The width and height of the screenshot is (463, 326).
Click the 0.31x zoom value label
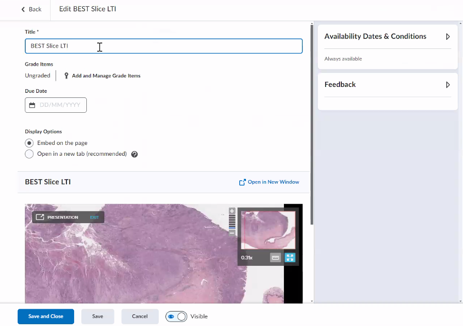(247, 258)
